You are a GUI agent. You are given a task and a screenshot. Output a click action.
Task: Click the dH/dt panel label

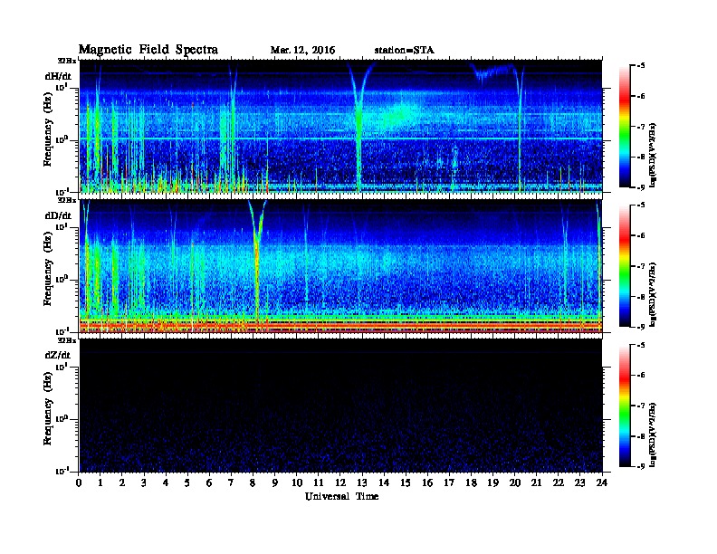pyautogui.click(x=58, y=76)
